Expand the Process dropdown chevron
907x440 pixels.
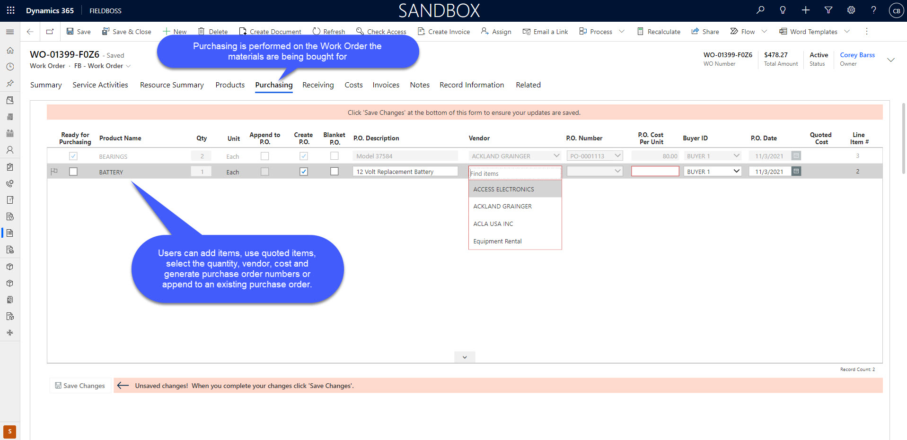(622, 32)
